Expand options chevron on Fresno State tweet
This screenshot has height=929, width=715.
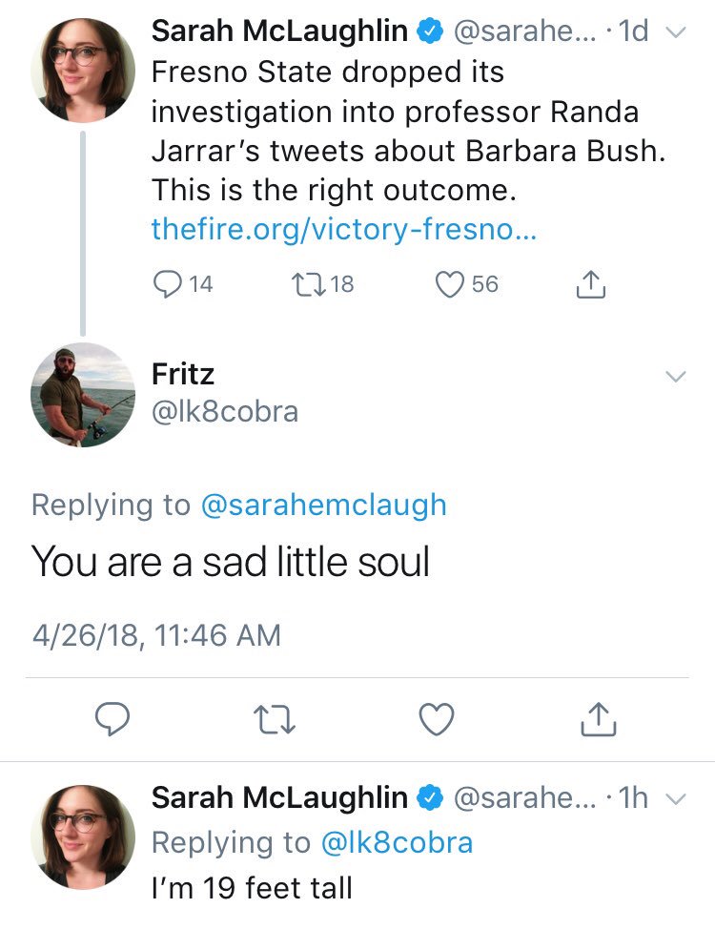675,33
